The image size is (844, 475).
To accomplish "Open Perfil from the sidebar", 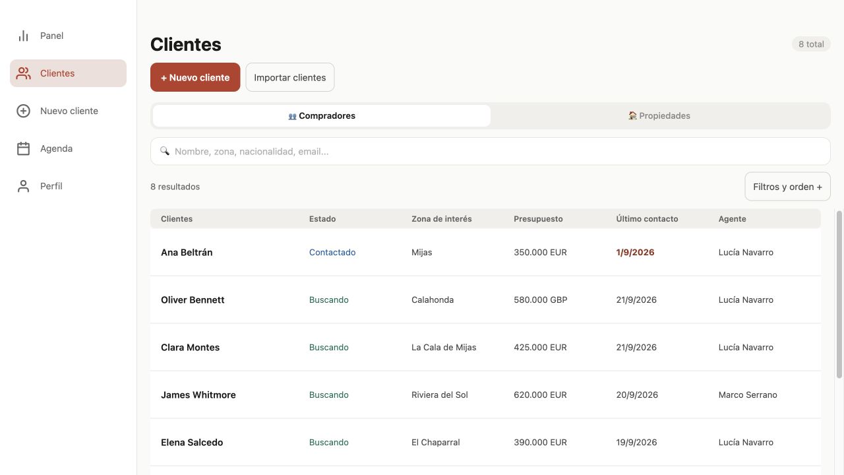I will [68, 186].
